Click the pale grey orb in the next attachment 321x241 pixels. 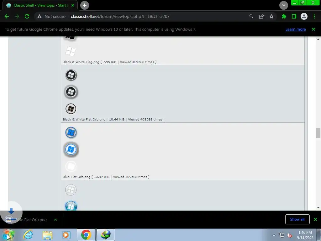pyautogui.click(x=71, y=190)
